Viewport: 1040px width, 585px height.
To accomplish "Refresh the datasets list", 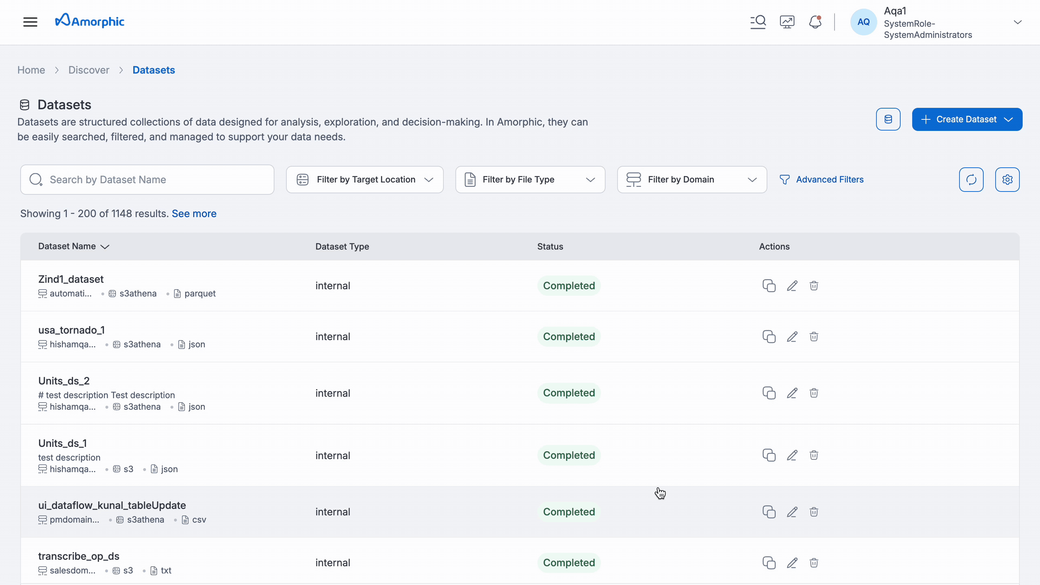I will (x=971, y=179).
